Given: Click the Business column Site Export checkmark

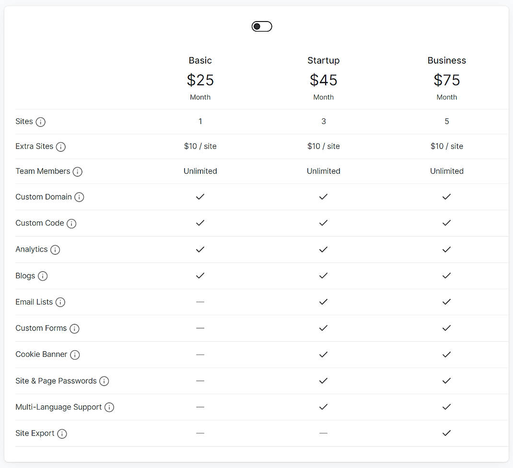Looking at the screenshot, I should (x=446, y=433).
